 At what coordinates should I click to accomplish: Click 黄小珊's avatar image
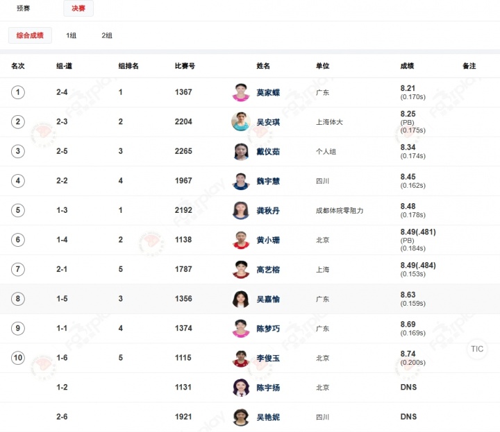coord(241,240)
